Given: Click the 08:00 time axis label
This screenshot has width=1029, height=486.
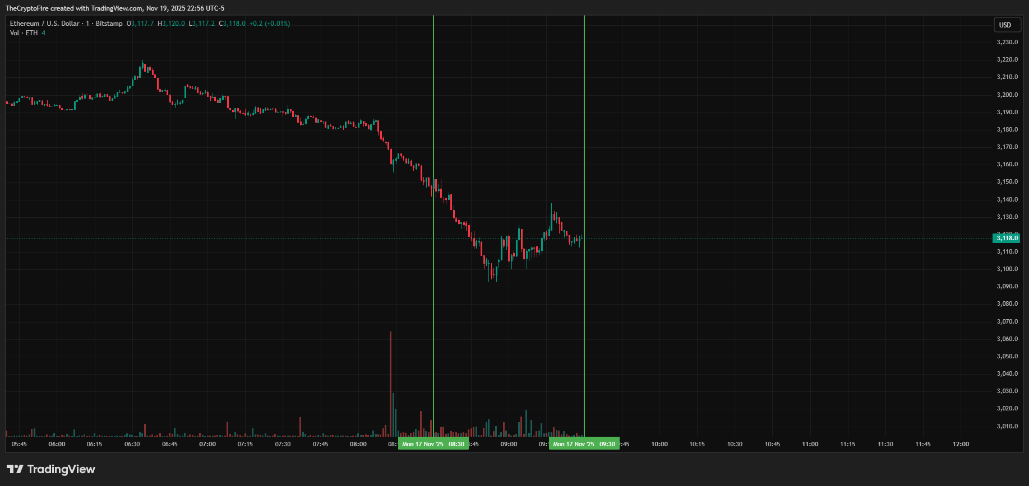Looking at the screenshot, I should point(358,444).
